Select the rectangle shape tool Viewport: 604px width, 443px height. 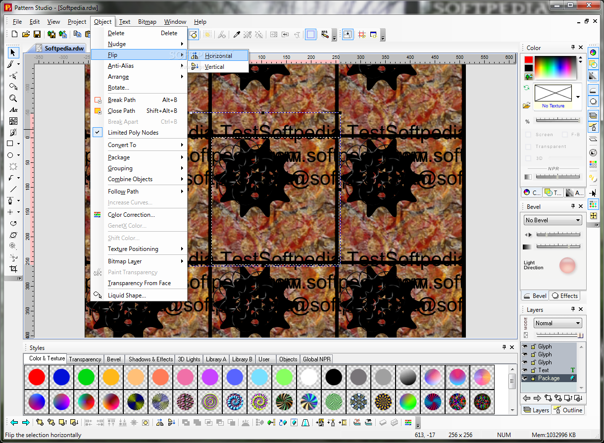(x=10, y=144)
